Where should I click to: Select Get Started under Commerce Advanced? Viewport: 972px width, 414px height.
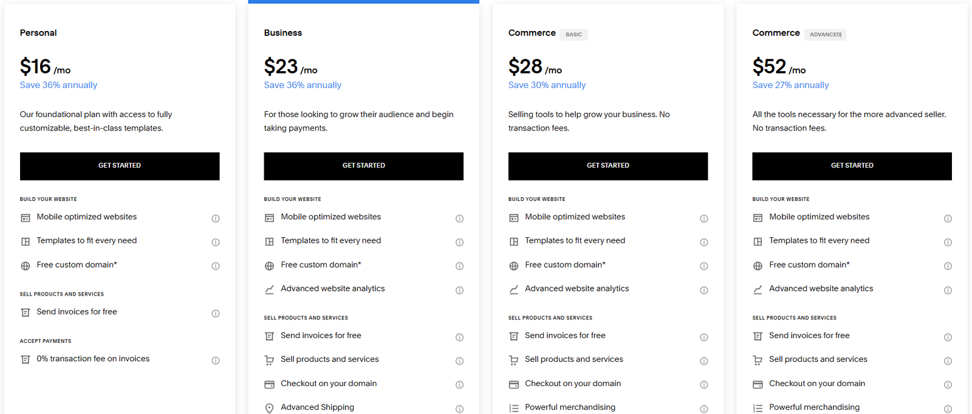click(x=852, y=166)
